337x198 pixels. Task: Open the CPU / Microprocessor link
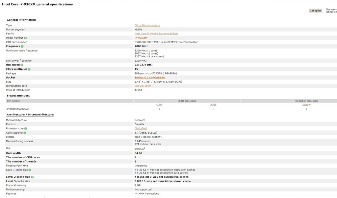click(x=147, y=25)
